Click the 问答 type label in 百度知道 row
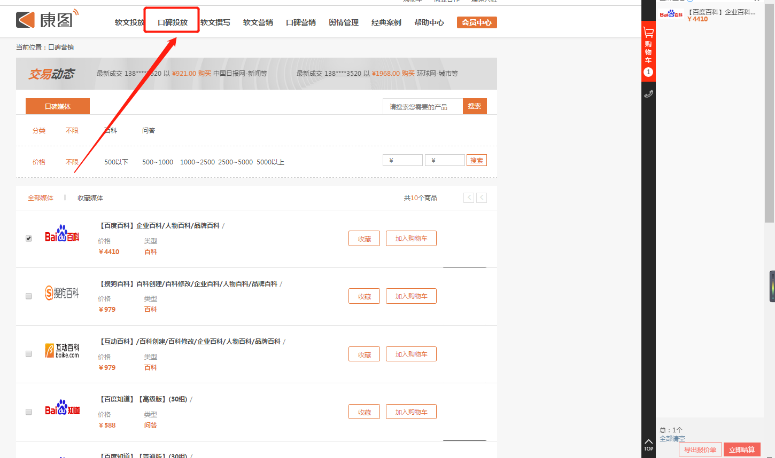Viewport: 775px width, 458px height. pos(151,425)
